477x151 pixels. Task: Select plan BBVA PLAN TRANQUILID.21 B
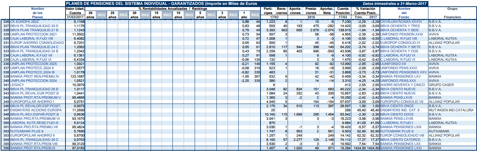tap(34, 30)
